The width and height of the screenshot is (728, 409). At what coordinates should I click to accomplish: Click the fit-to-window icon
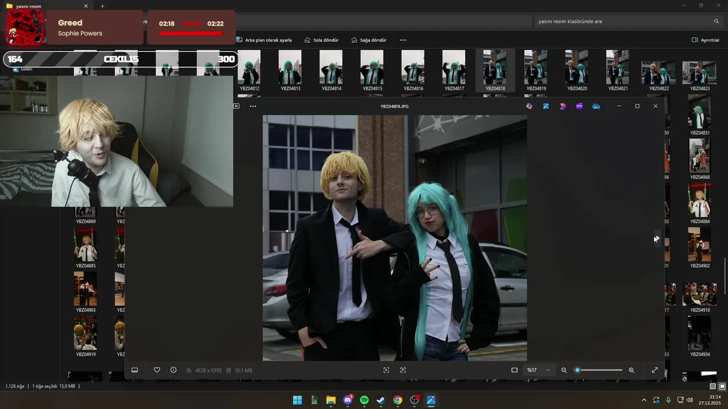point(515,370)
